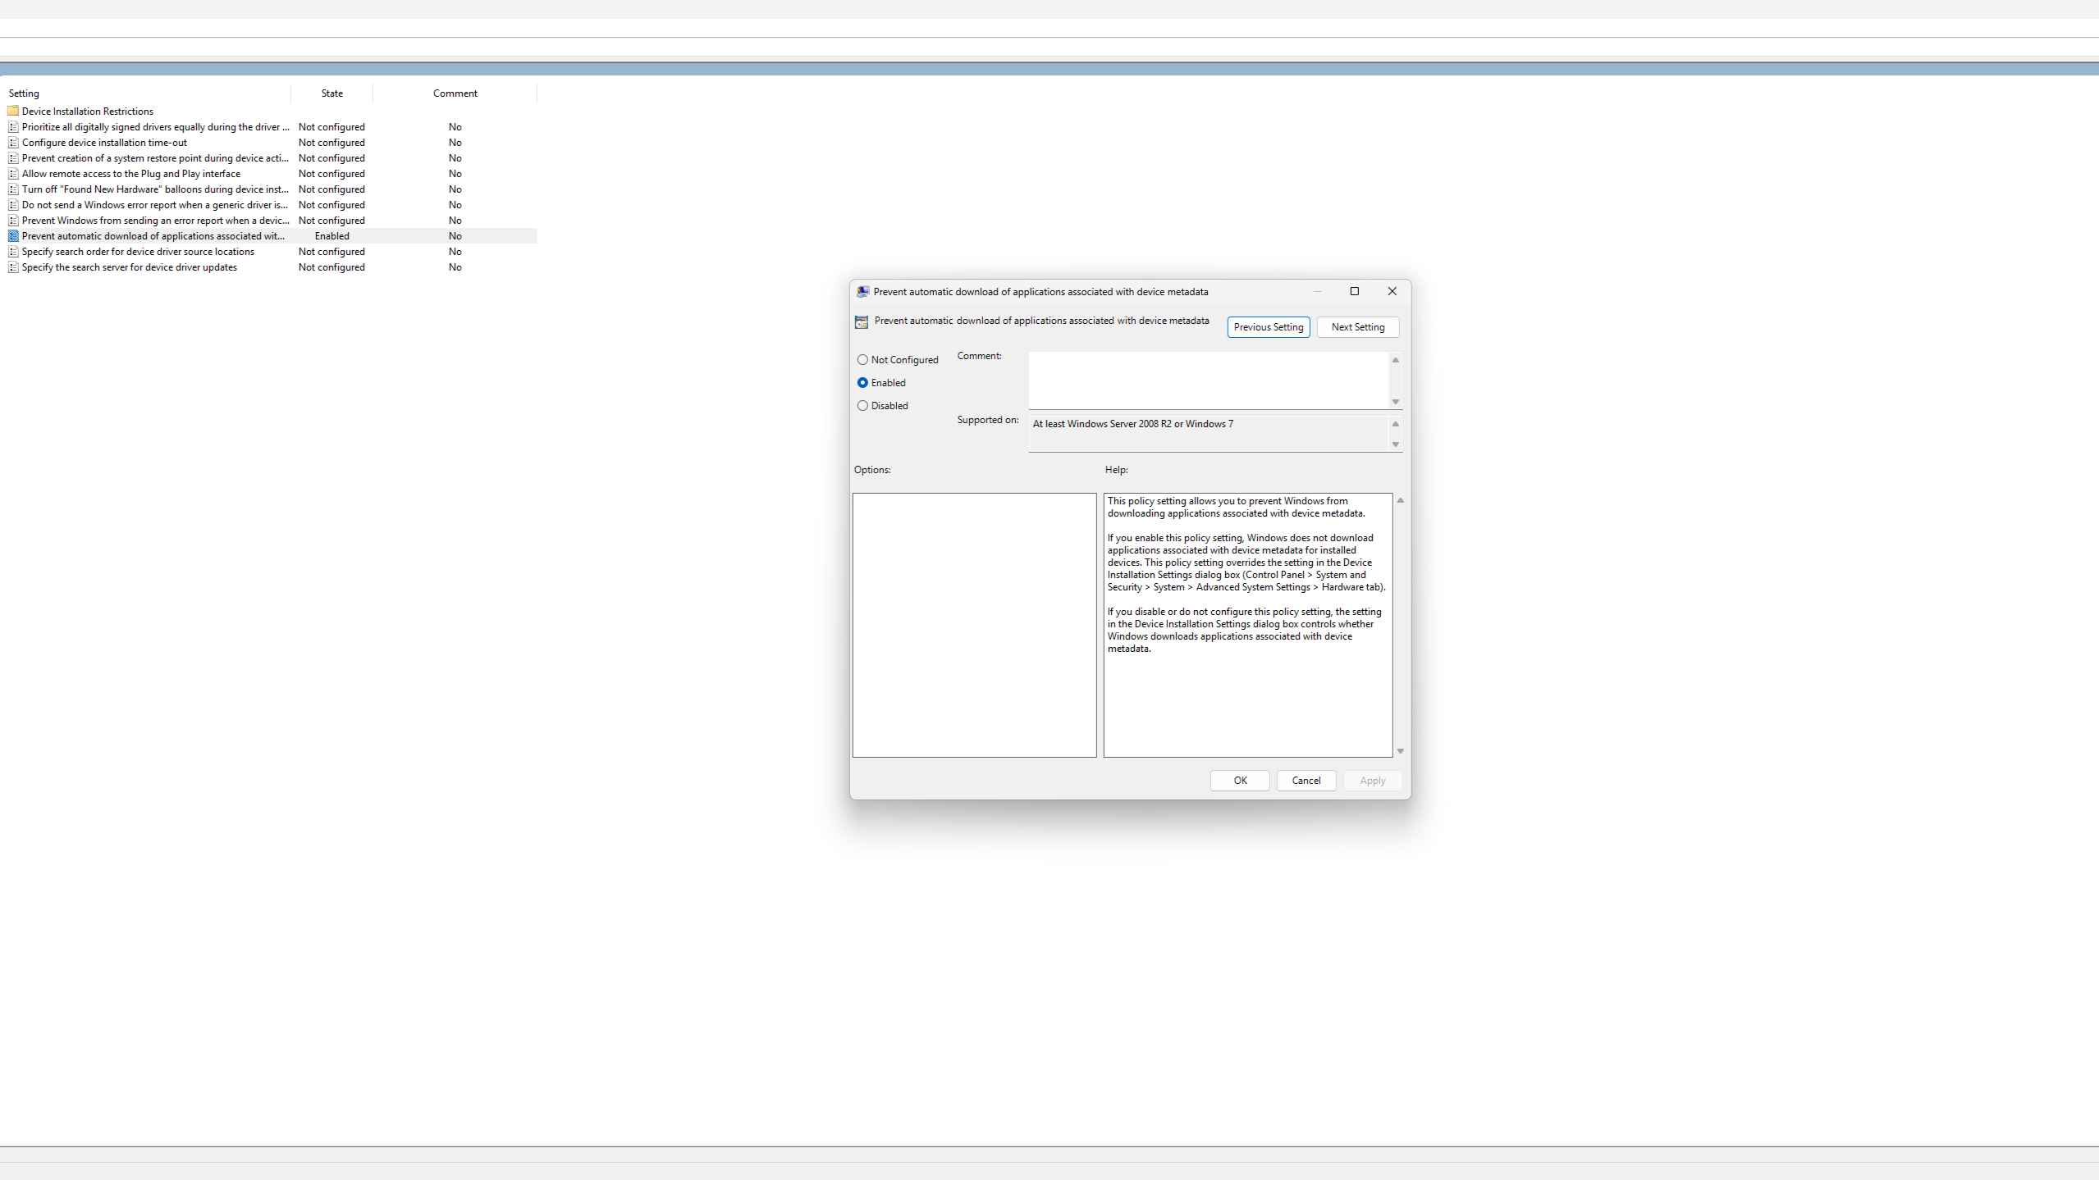Click the dialog title bar app icon
This screenshot has width=2099, height=1180.
862,292
